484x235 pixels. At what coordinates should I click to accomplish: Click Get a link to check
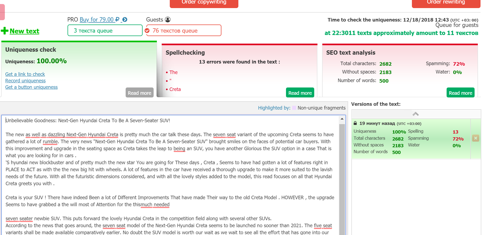tap(25, 74)
